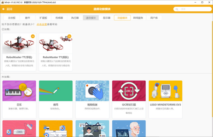Viewport: 213px width, 137px height.
Task: Click the Mind+ app icon in title bar
Action: pos(3,2)
